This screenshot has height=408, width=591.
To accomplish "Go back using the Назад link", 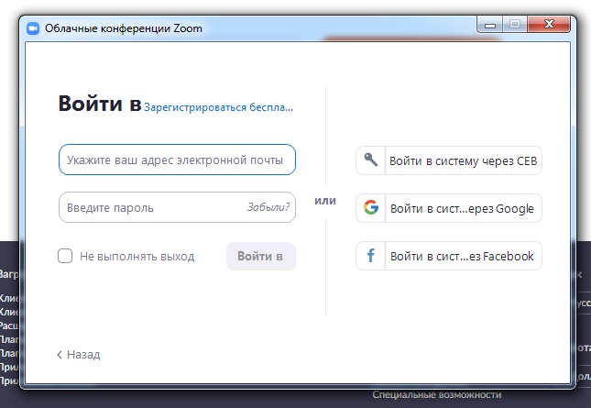I will 83,355.
